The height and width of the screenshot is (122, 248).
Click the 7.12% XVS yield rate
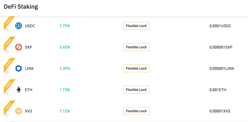pos(65,111)
